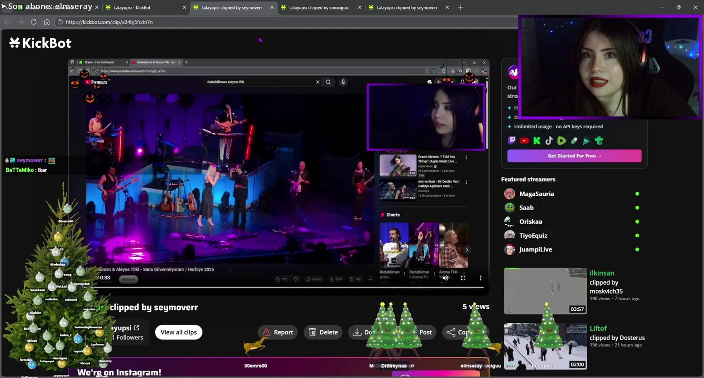The height and width of the screenshot is (378, 704).
Task: Select the Twitch platform icon
Action: [x=512, y=141]
